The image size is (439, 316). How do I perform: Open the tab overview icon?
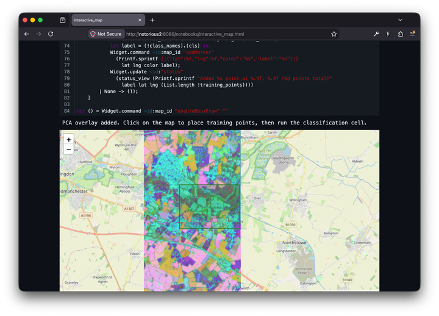pyautogui.click(x=62, y=20)
